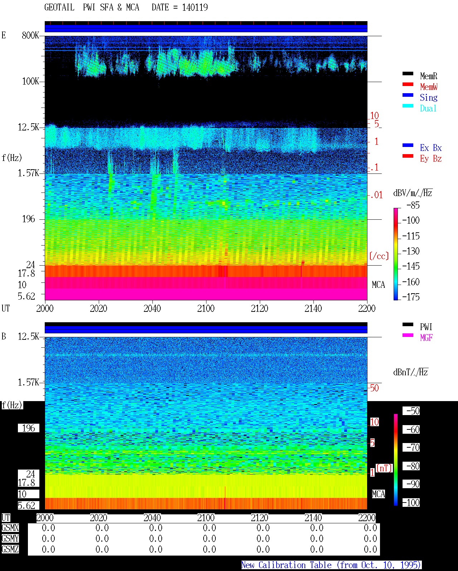Click the black MemR legend swatch
The image size is (458, 571).
pyautogui.click(x=408, y=73)
